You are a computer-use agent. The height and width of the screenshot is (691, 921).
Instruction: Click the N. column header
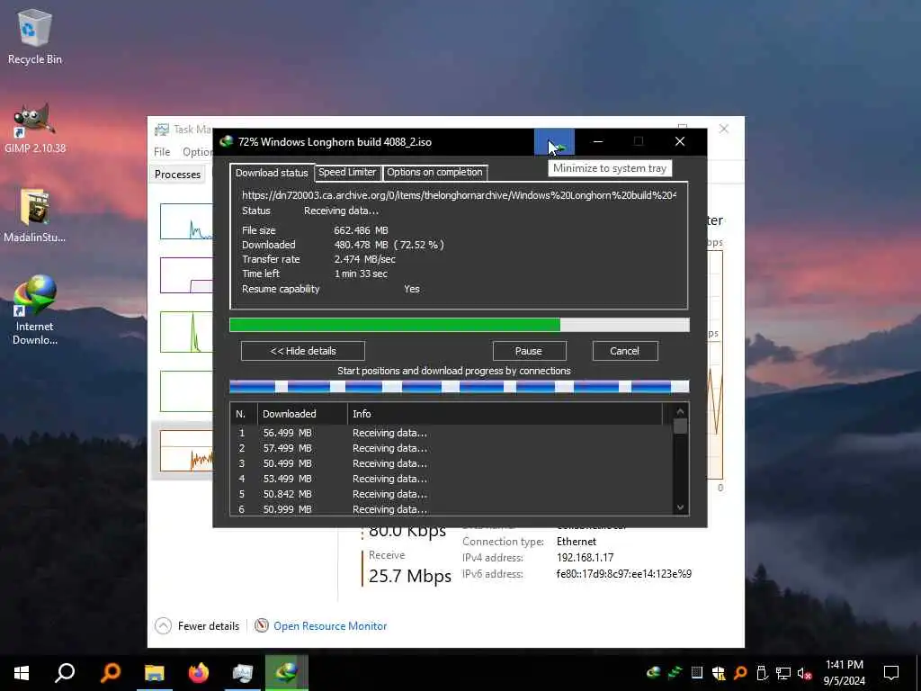pyautogui.click(x=244, y=414)
